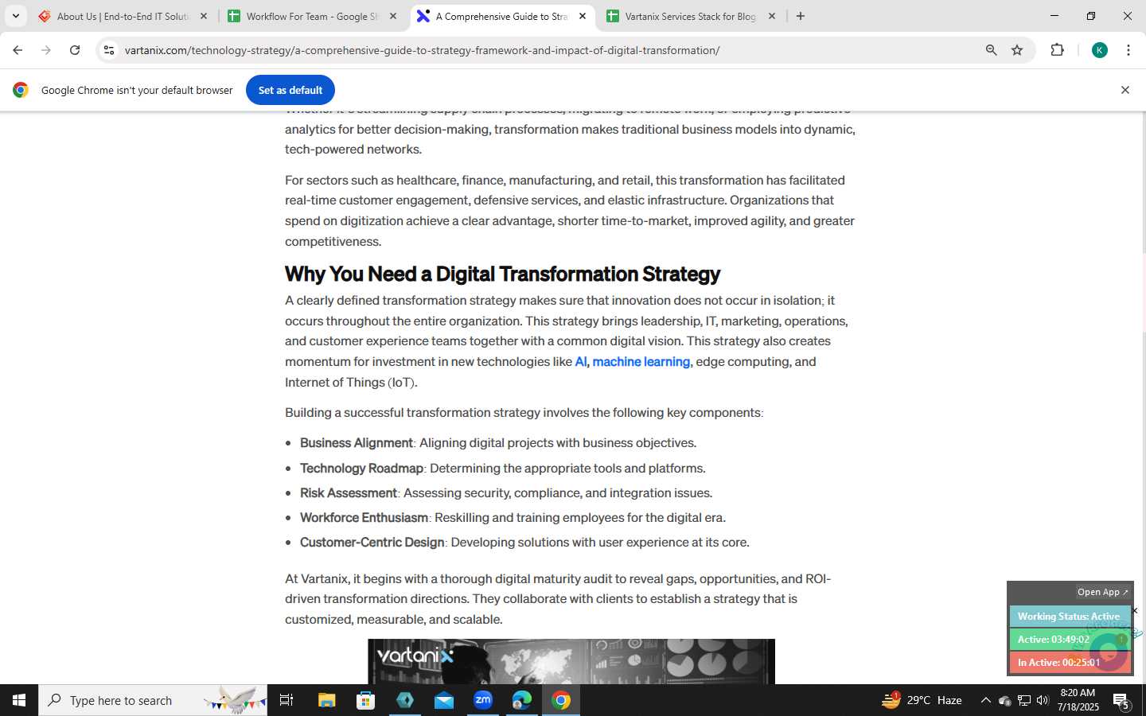
Task: Click the Customer-Centric Design bullet text
Action: coord(524,543)
